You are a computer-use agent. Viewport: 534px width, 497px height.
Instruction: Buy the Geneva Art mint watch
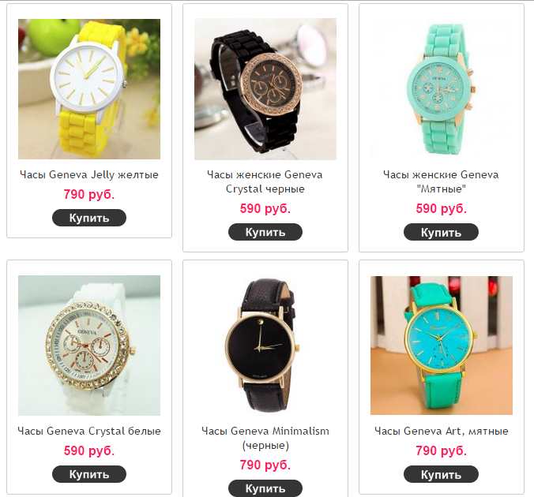tap(441, 474)
